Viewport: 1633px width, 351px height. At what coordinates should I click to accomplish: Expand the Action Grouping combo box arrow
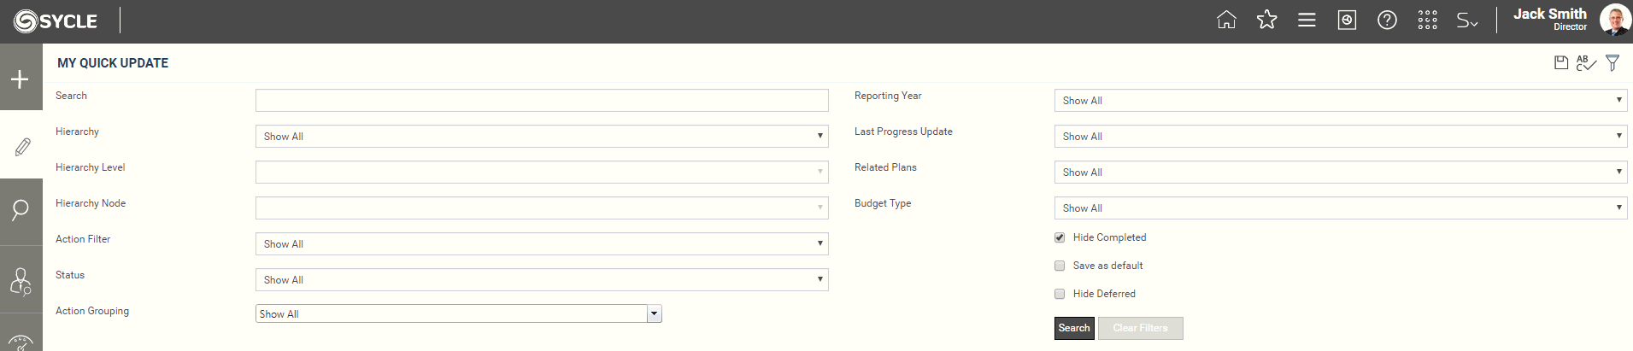pos(655,314)
